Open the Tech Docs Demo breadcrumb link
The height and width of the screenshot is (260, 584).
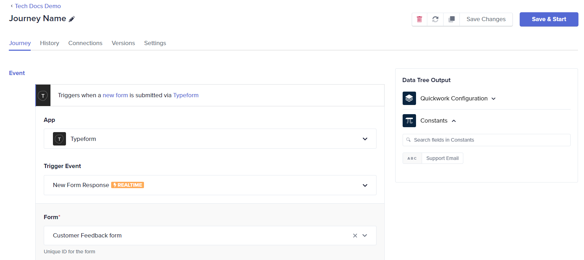tap(38, 6)
